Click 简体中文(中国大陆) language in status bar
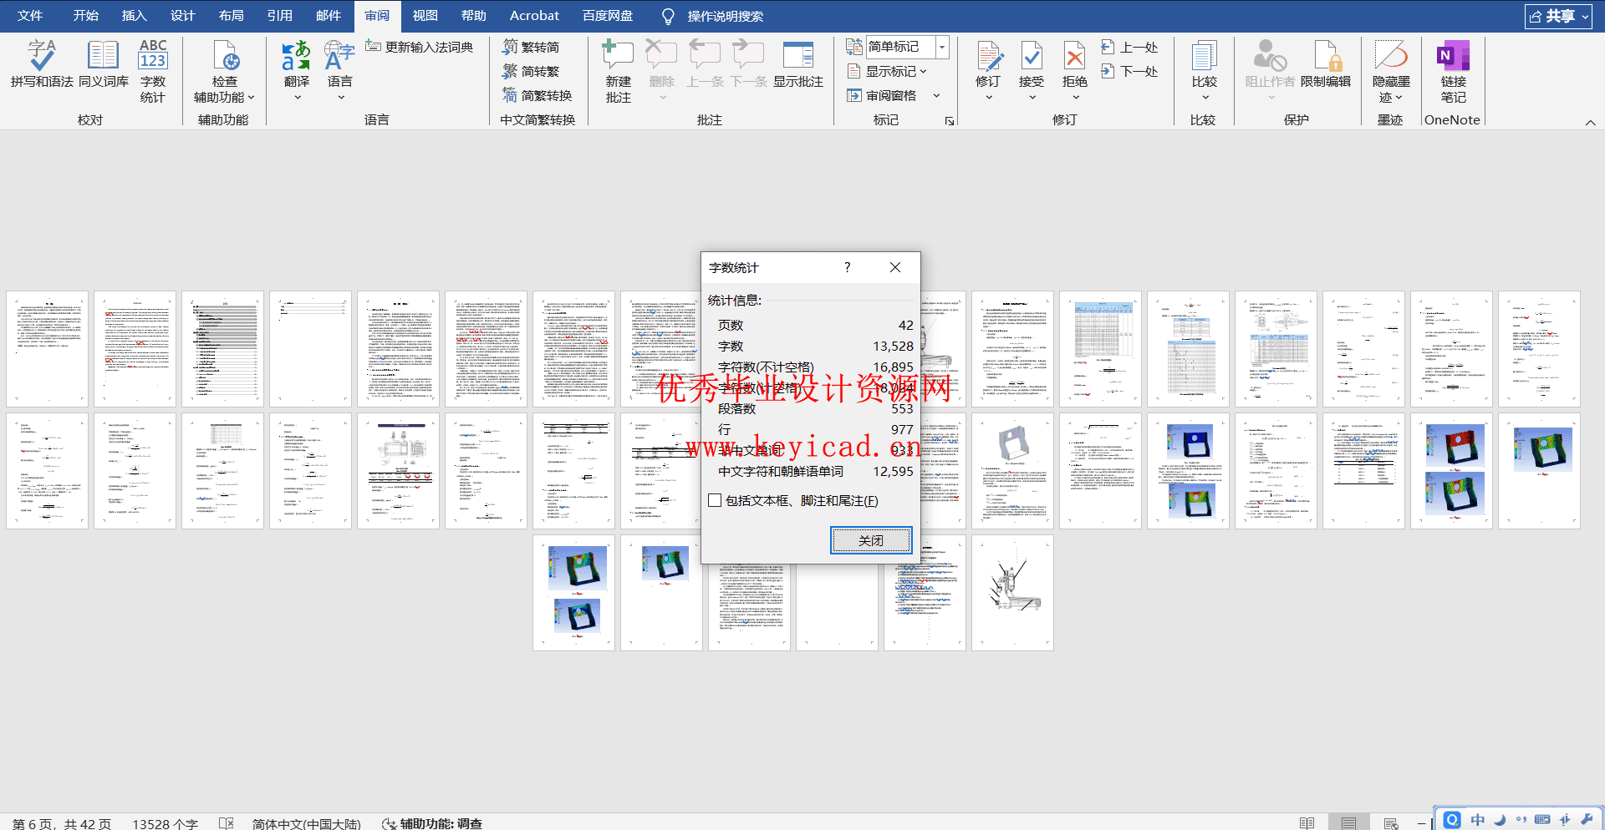Image resolution: width=1605 pixels, height=830 pixels. coord(307,823)
